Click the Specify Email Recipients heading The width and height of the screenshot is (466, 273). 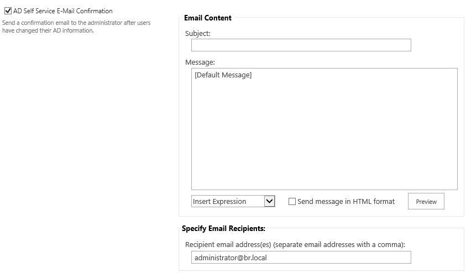[223, 228]
